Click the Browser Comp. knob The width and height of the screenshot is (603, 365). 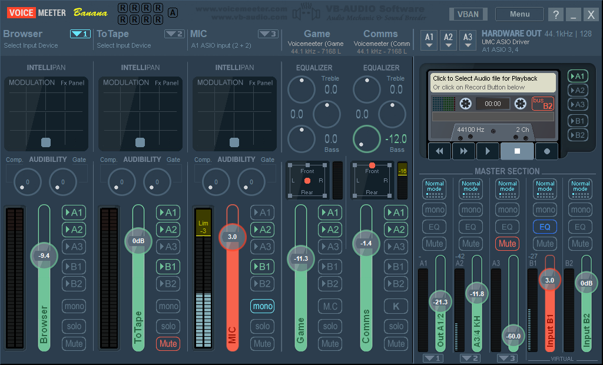[x=27, y=182]
